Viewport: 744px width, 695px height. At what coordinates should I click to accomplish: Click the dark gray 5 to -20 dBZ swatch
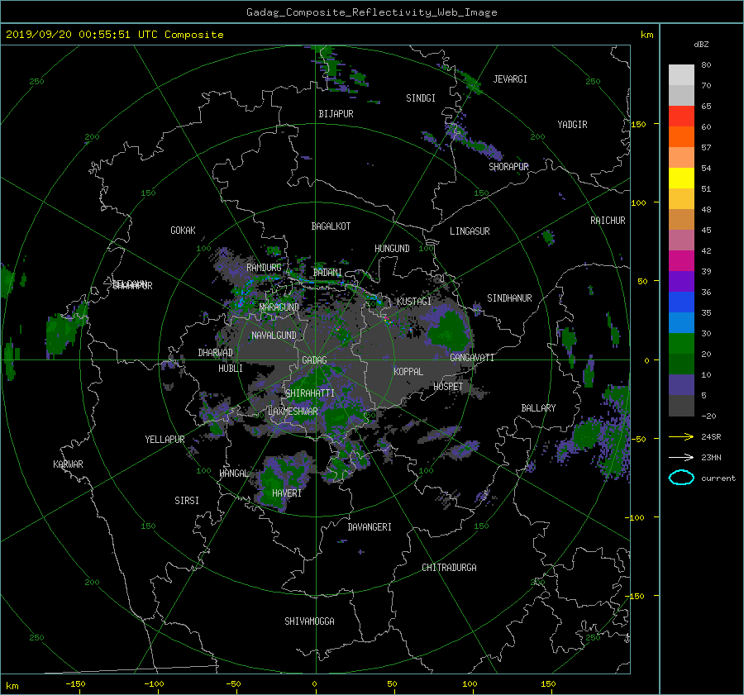pyautogui.click(x=681, y=406)
